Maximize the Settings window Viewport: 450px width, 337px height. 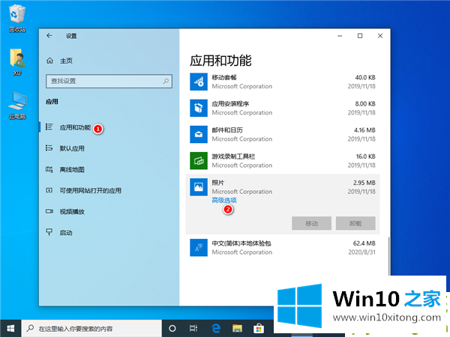pyautogui.click(x=360, y=36)
